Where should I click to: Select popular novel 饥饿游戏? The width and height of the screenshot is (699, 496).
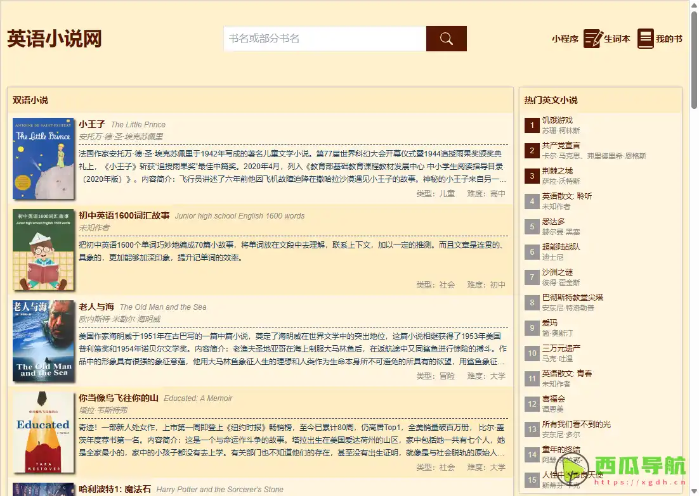point(558,120)
